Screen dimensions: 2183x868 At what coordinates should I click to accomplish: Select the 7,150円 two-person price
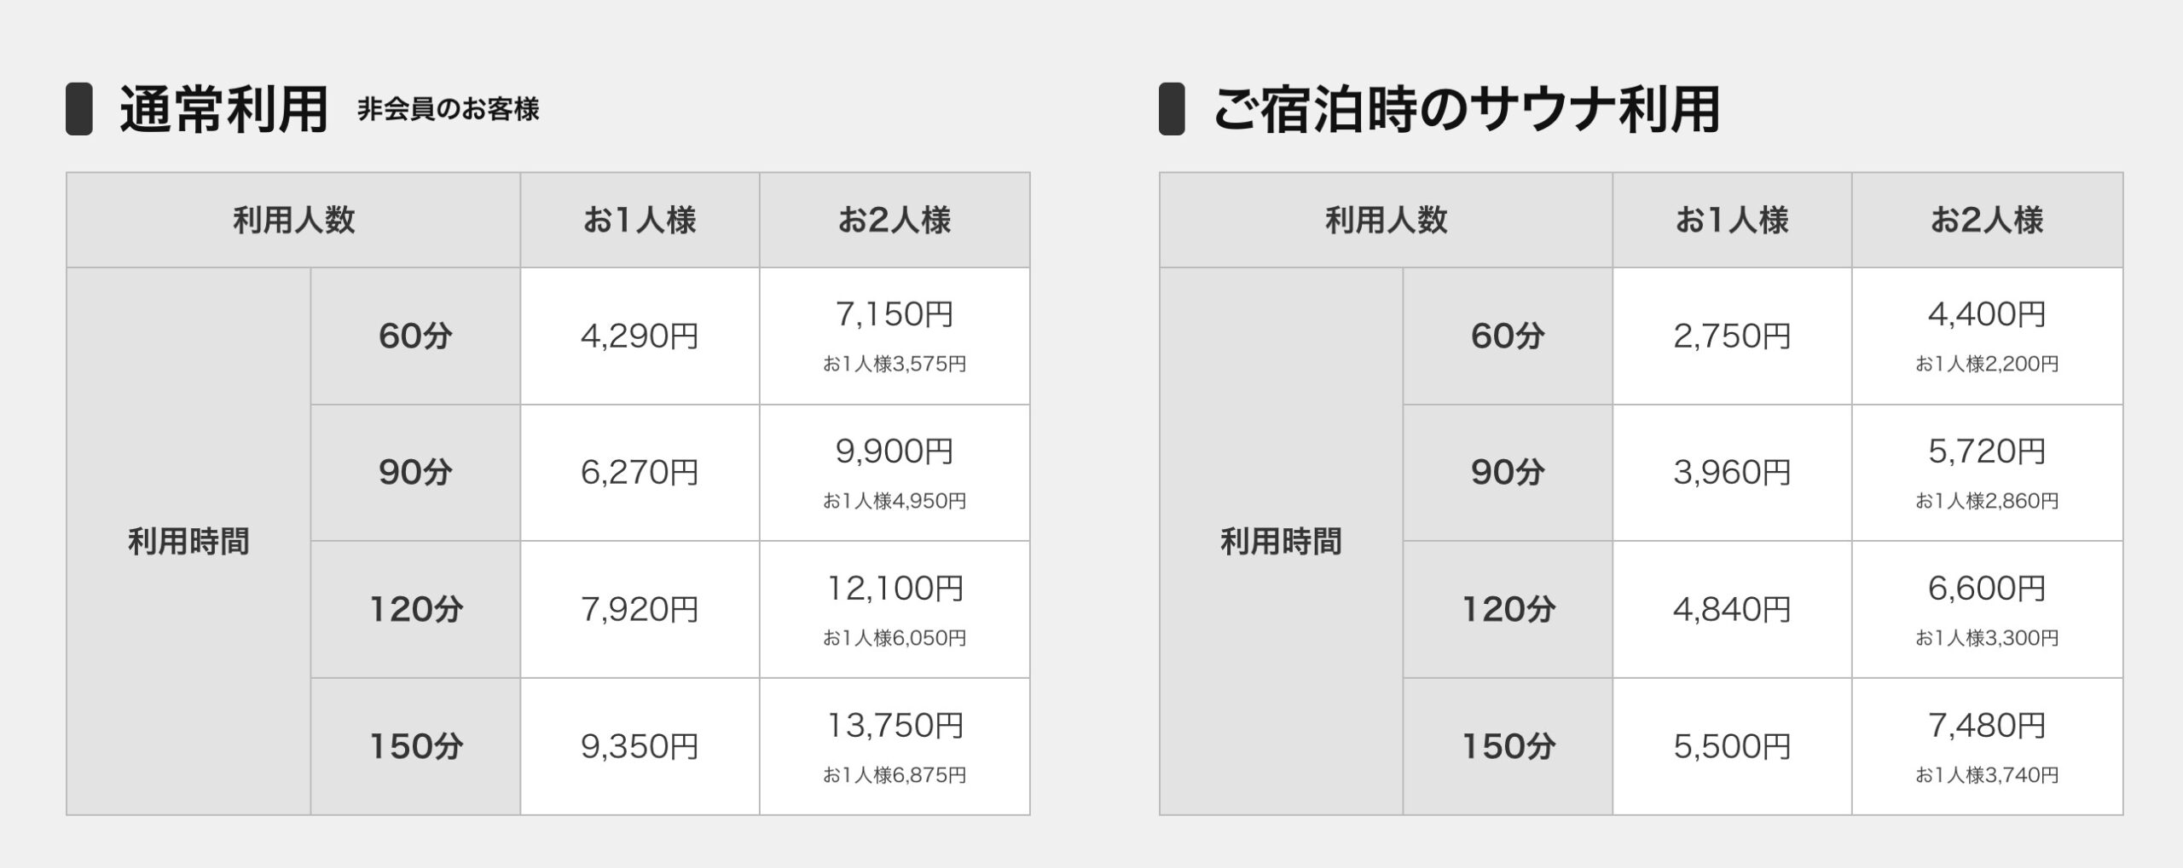point(894,314)
